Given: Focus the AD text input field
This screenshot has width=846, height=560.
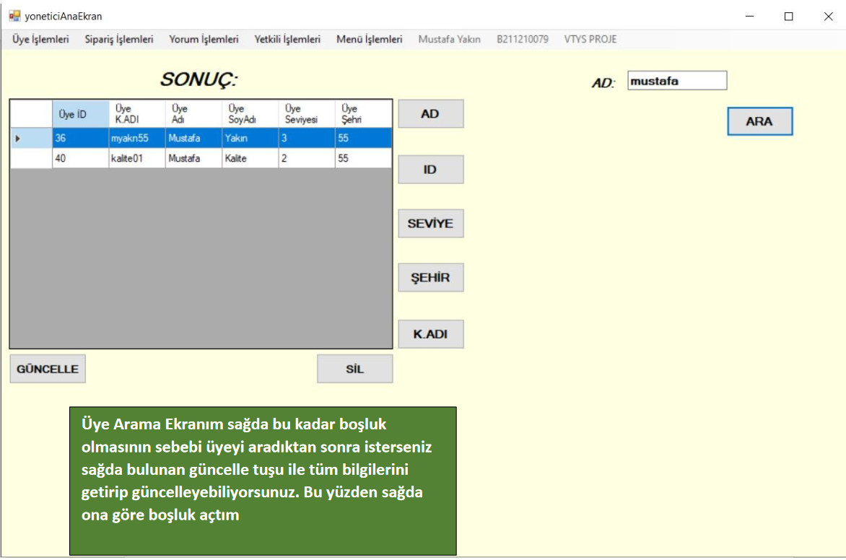Looking at the screenshot, I should (676, 82).
